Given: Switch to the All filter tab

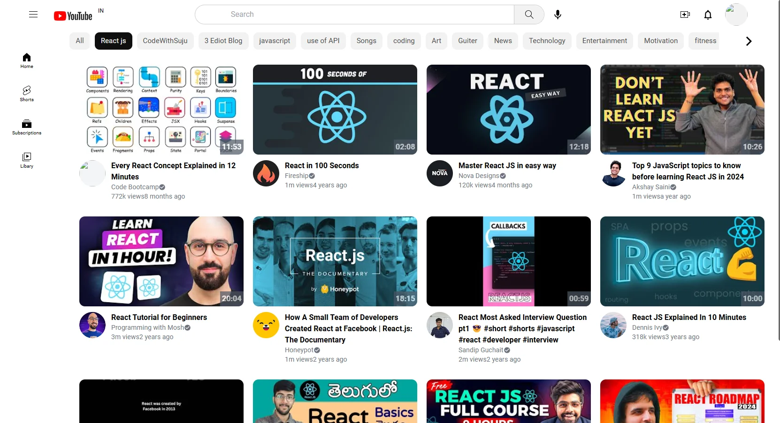Looking at the screenshot, I should pos(79,41).
